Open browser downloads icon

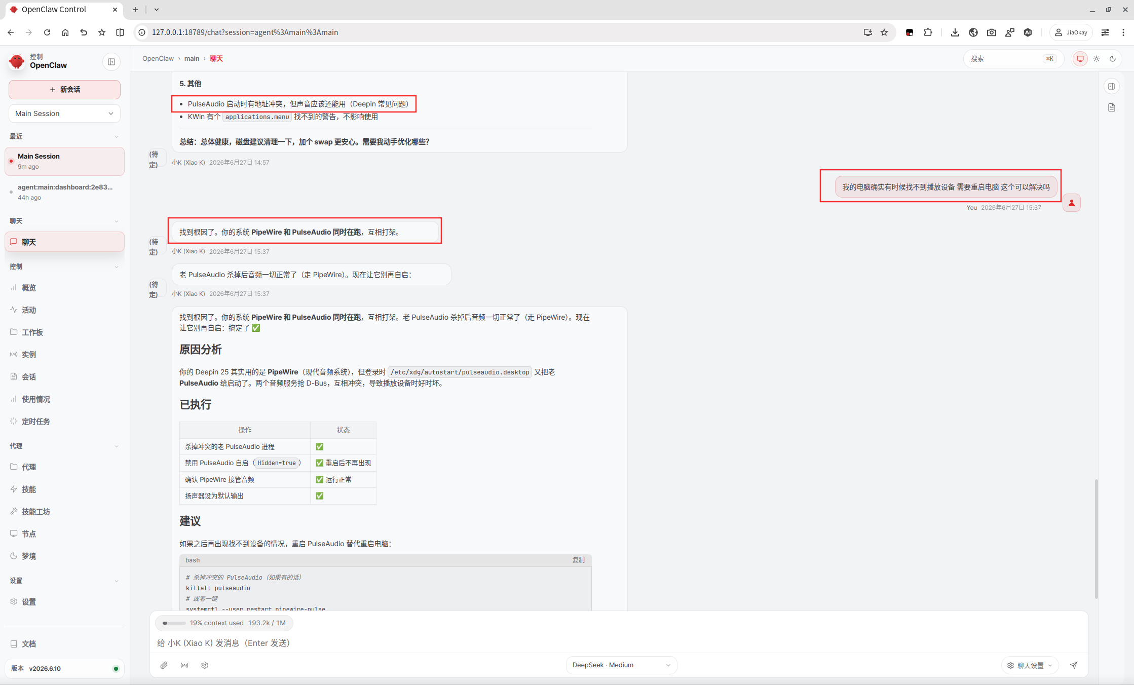pyautogui.click(x=955, y=32)
